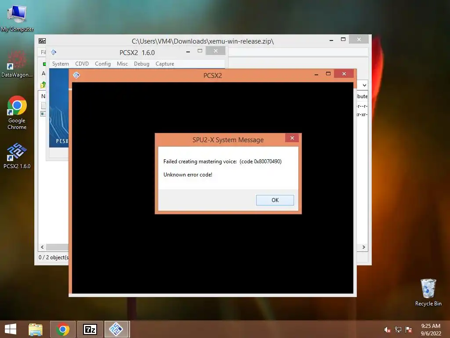Open the Config menu in PCSX2
The width and height of the screenshot is (450, 338).
[103, 64]
